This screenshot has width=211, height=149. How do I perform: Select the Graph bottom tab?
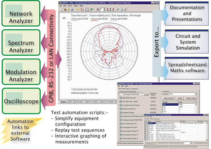pos(63,102)
